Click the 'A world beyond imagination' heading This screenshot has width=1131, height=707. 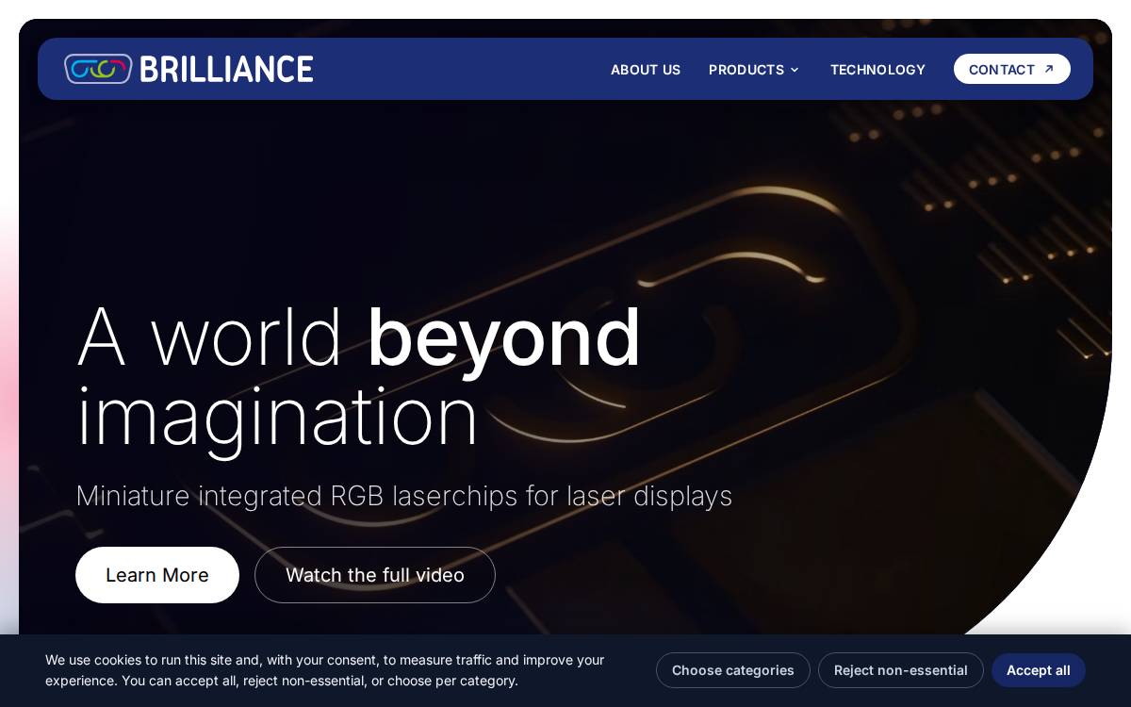point(358,376)
